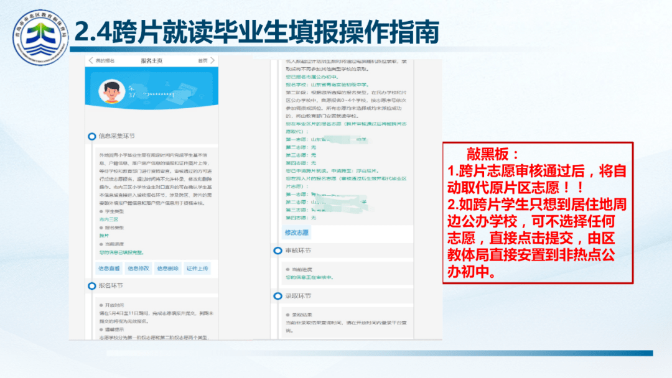Click the bullet icon beside 学生类型
Image resolution: width=672 pixels, height=378 pixels.
(100, 212)
